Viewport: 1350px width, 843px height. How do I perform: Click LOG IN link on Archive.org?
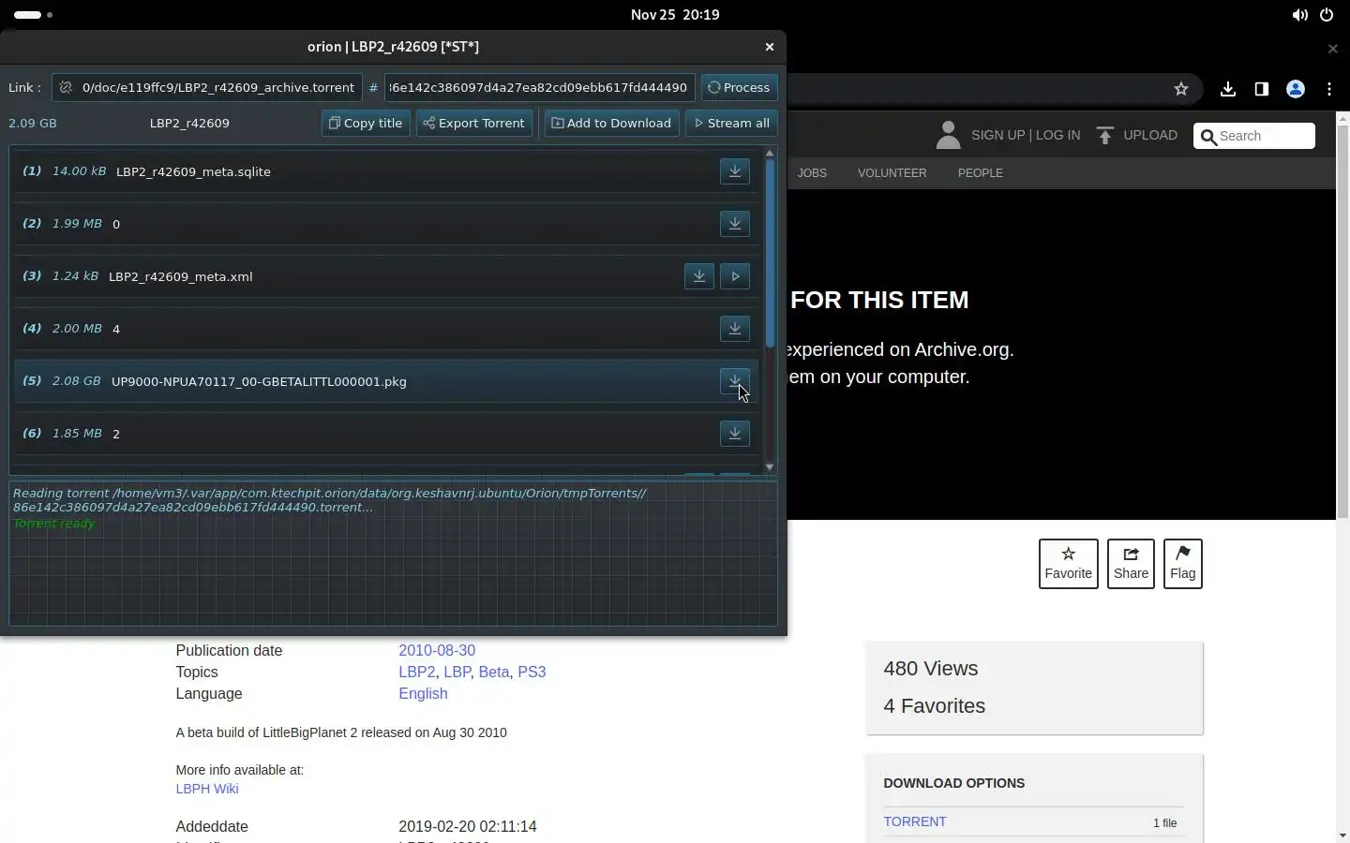[1057, 135]
